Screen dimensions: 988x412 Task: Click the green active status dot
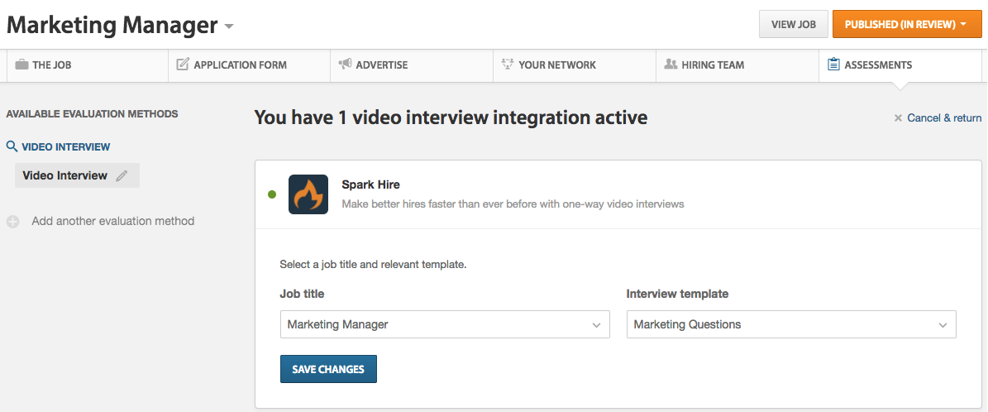272,194
